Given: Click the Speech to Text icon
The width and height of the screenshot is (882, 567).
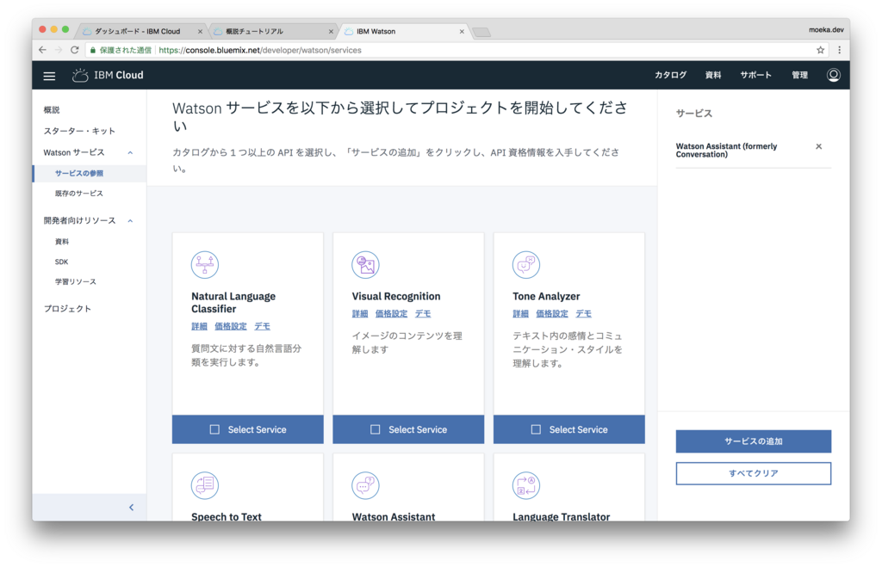Looking at the screenshot, I should (x=205, y=485).
